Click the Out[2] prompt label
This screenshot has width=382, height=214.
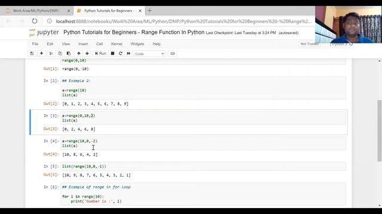[51, 103]
